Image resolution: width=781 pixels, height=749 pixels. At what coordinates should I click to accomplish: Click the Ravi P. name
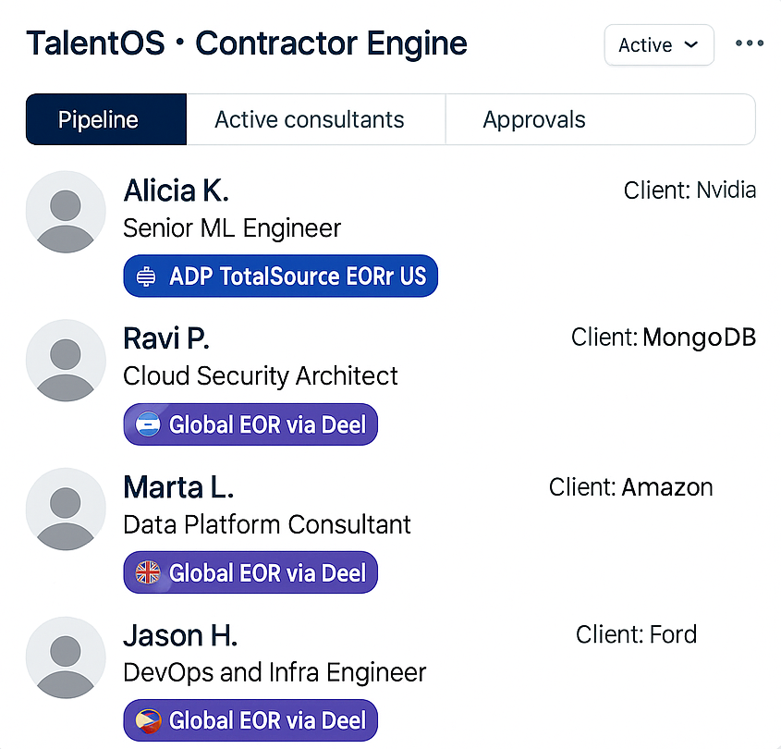point(166,338)
